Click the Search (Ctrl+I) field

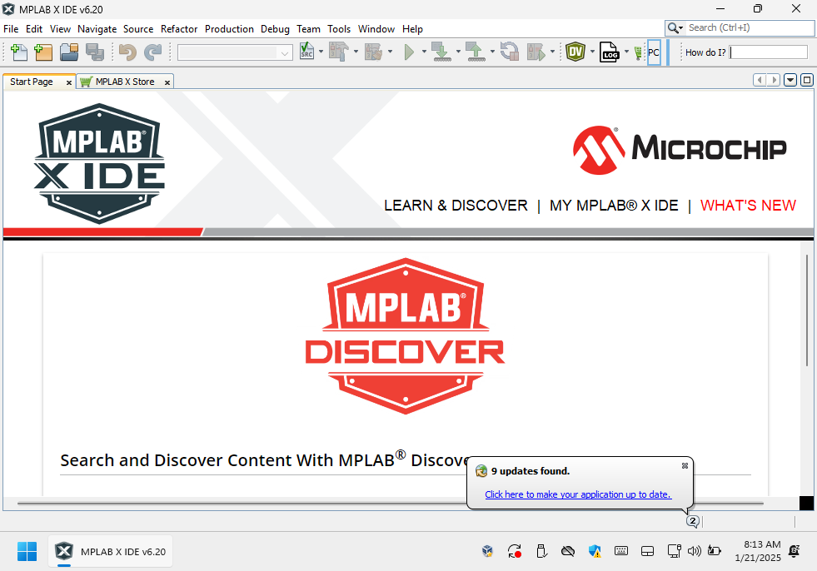pyautogui.click(x=750, y=27)
